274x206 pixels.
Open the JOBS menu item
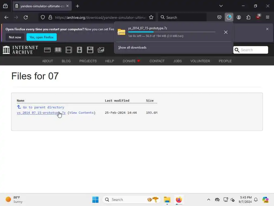(177, 61)
